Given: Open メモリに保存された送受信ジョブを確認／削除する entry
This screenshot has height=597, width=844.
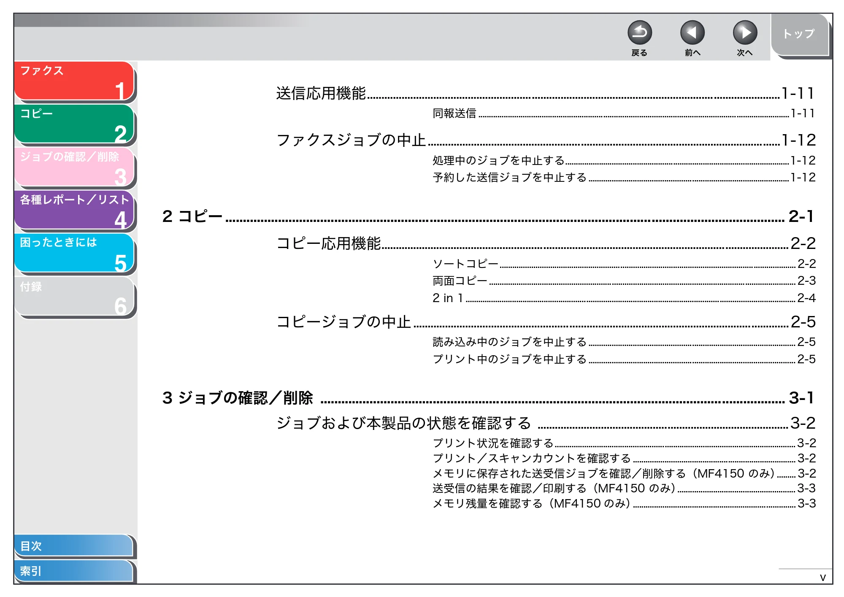Looking at the screenshot, I should pos(624,473).
